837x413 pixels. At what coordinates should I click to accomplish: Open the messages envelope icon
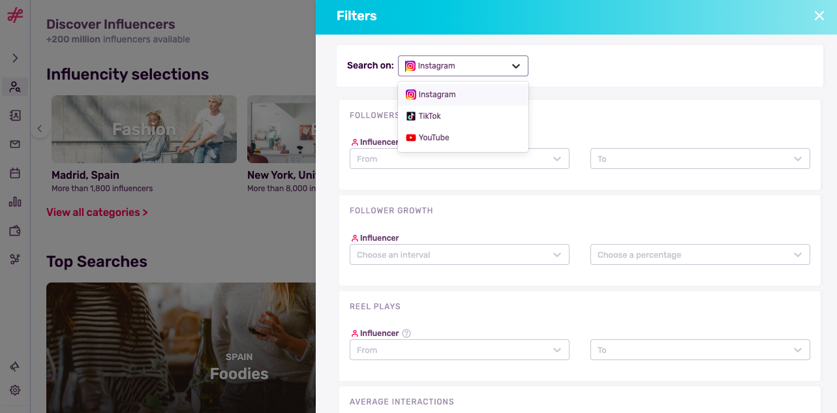(14, 144)
